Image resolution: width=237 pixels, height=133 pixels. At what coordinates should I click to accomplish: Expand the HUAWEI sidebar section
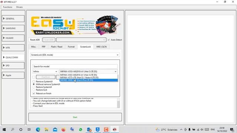click(x=13, y=38)
